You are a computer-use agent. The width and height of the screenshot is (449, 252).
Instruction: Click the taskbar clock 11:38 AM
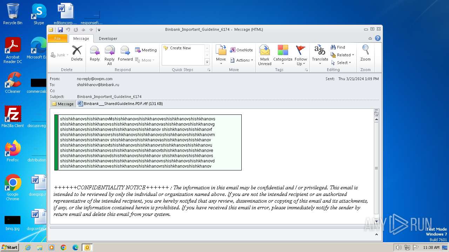[431, 247]
